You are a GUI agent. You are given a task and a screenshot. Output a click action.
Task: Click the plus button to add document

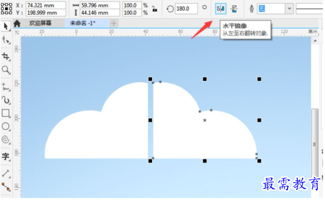(114, 23)
